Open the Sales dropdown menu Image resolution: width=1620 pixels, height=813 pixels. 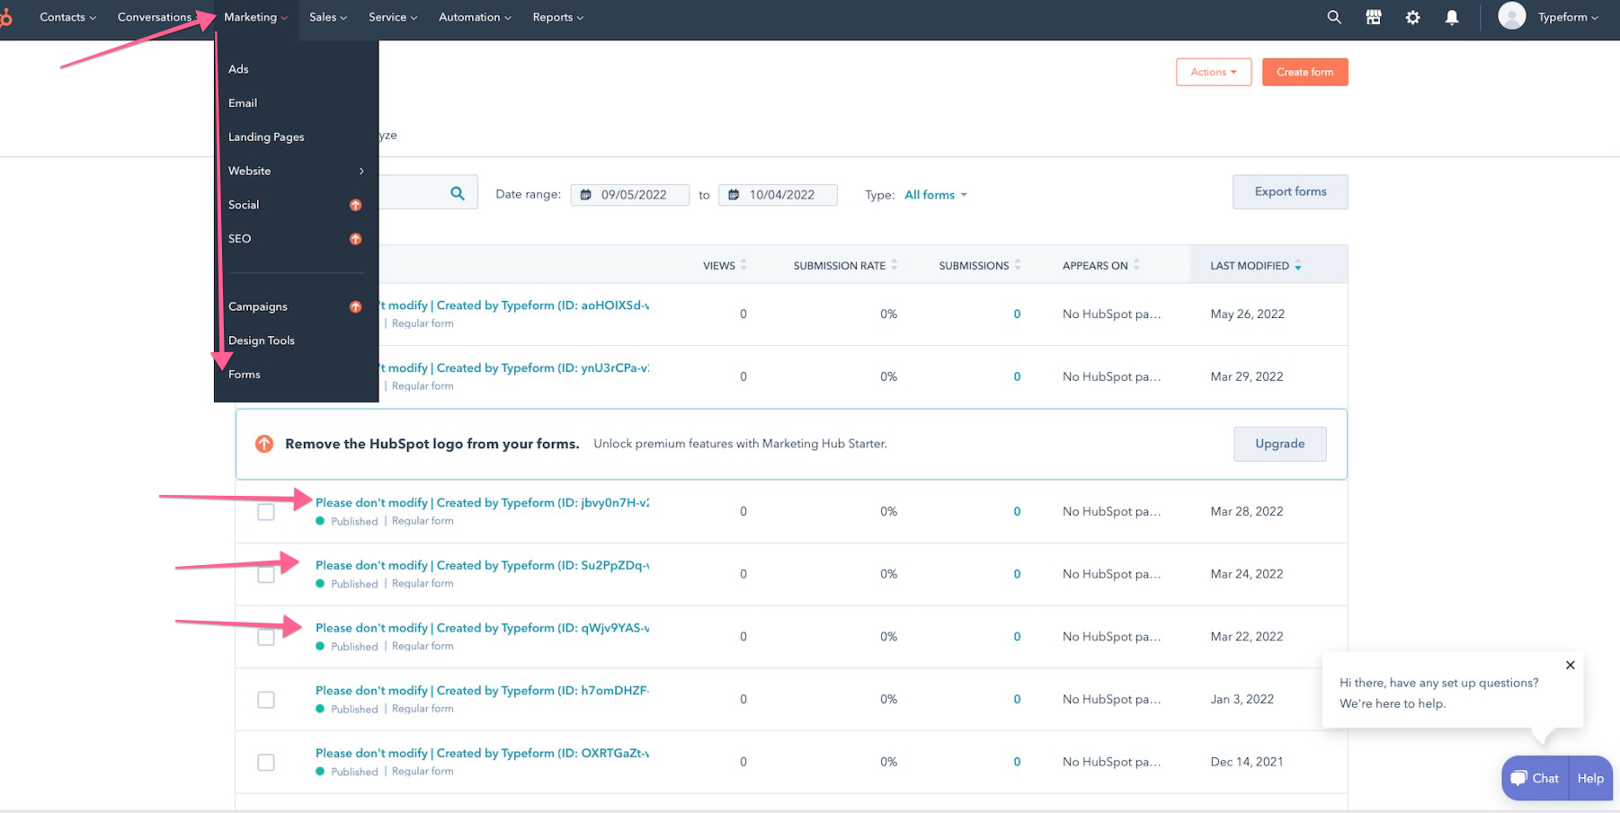click(328, 17)
